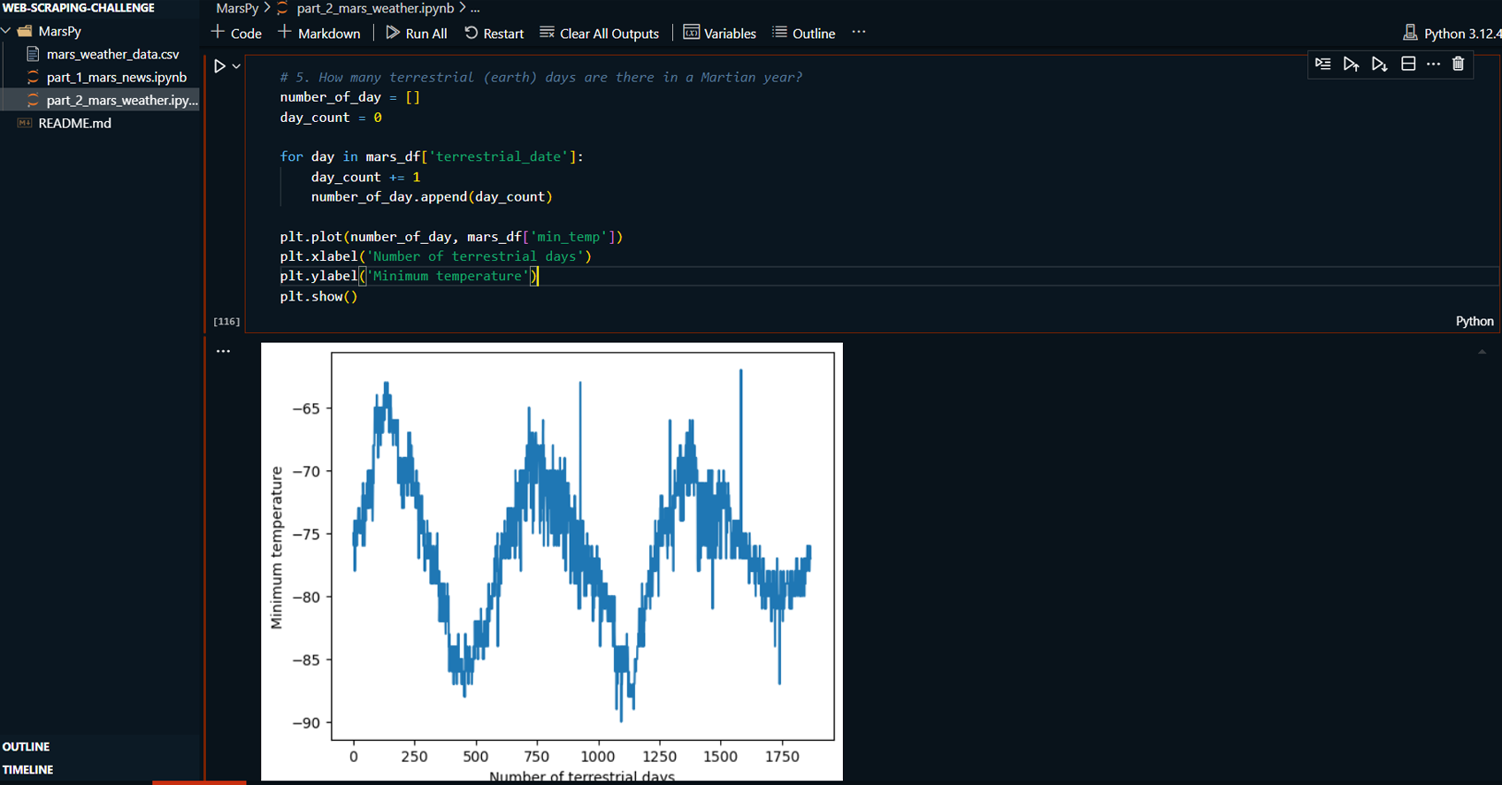The width and height of the screenshot is (1502, 785).
Task: Delete the current cell with trash icon
Action: (1458, 64)
